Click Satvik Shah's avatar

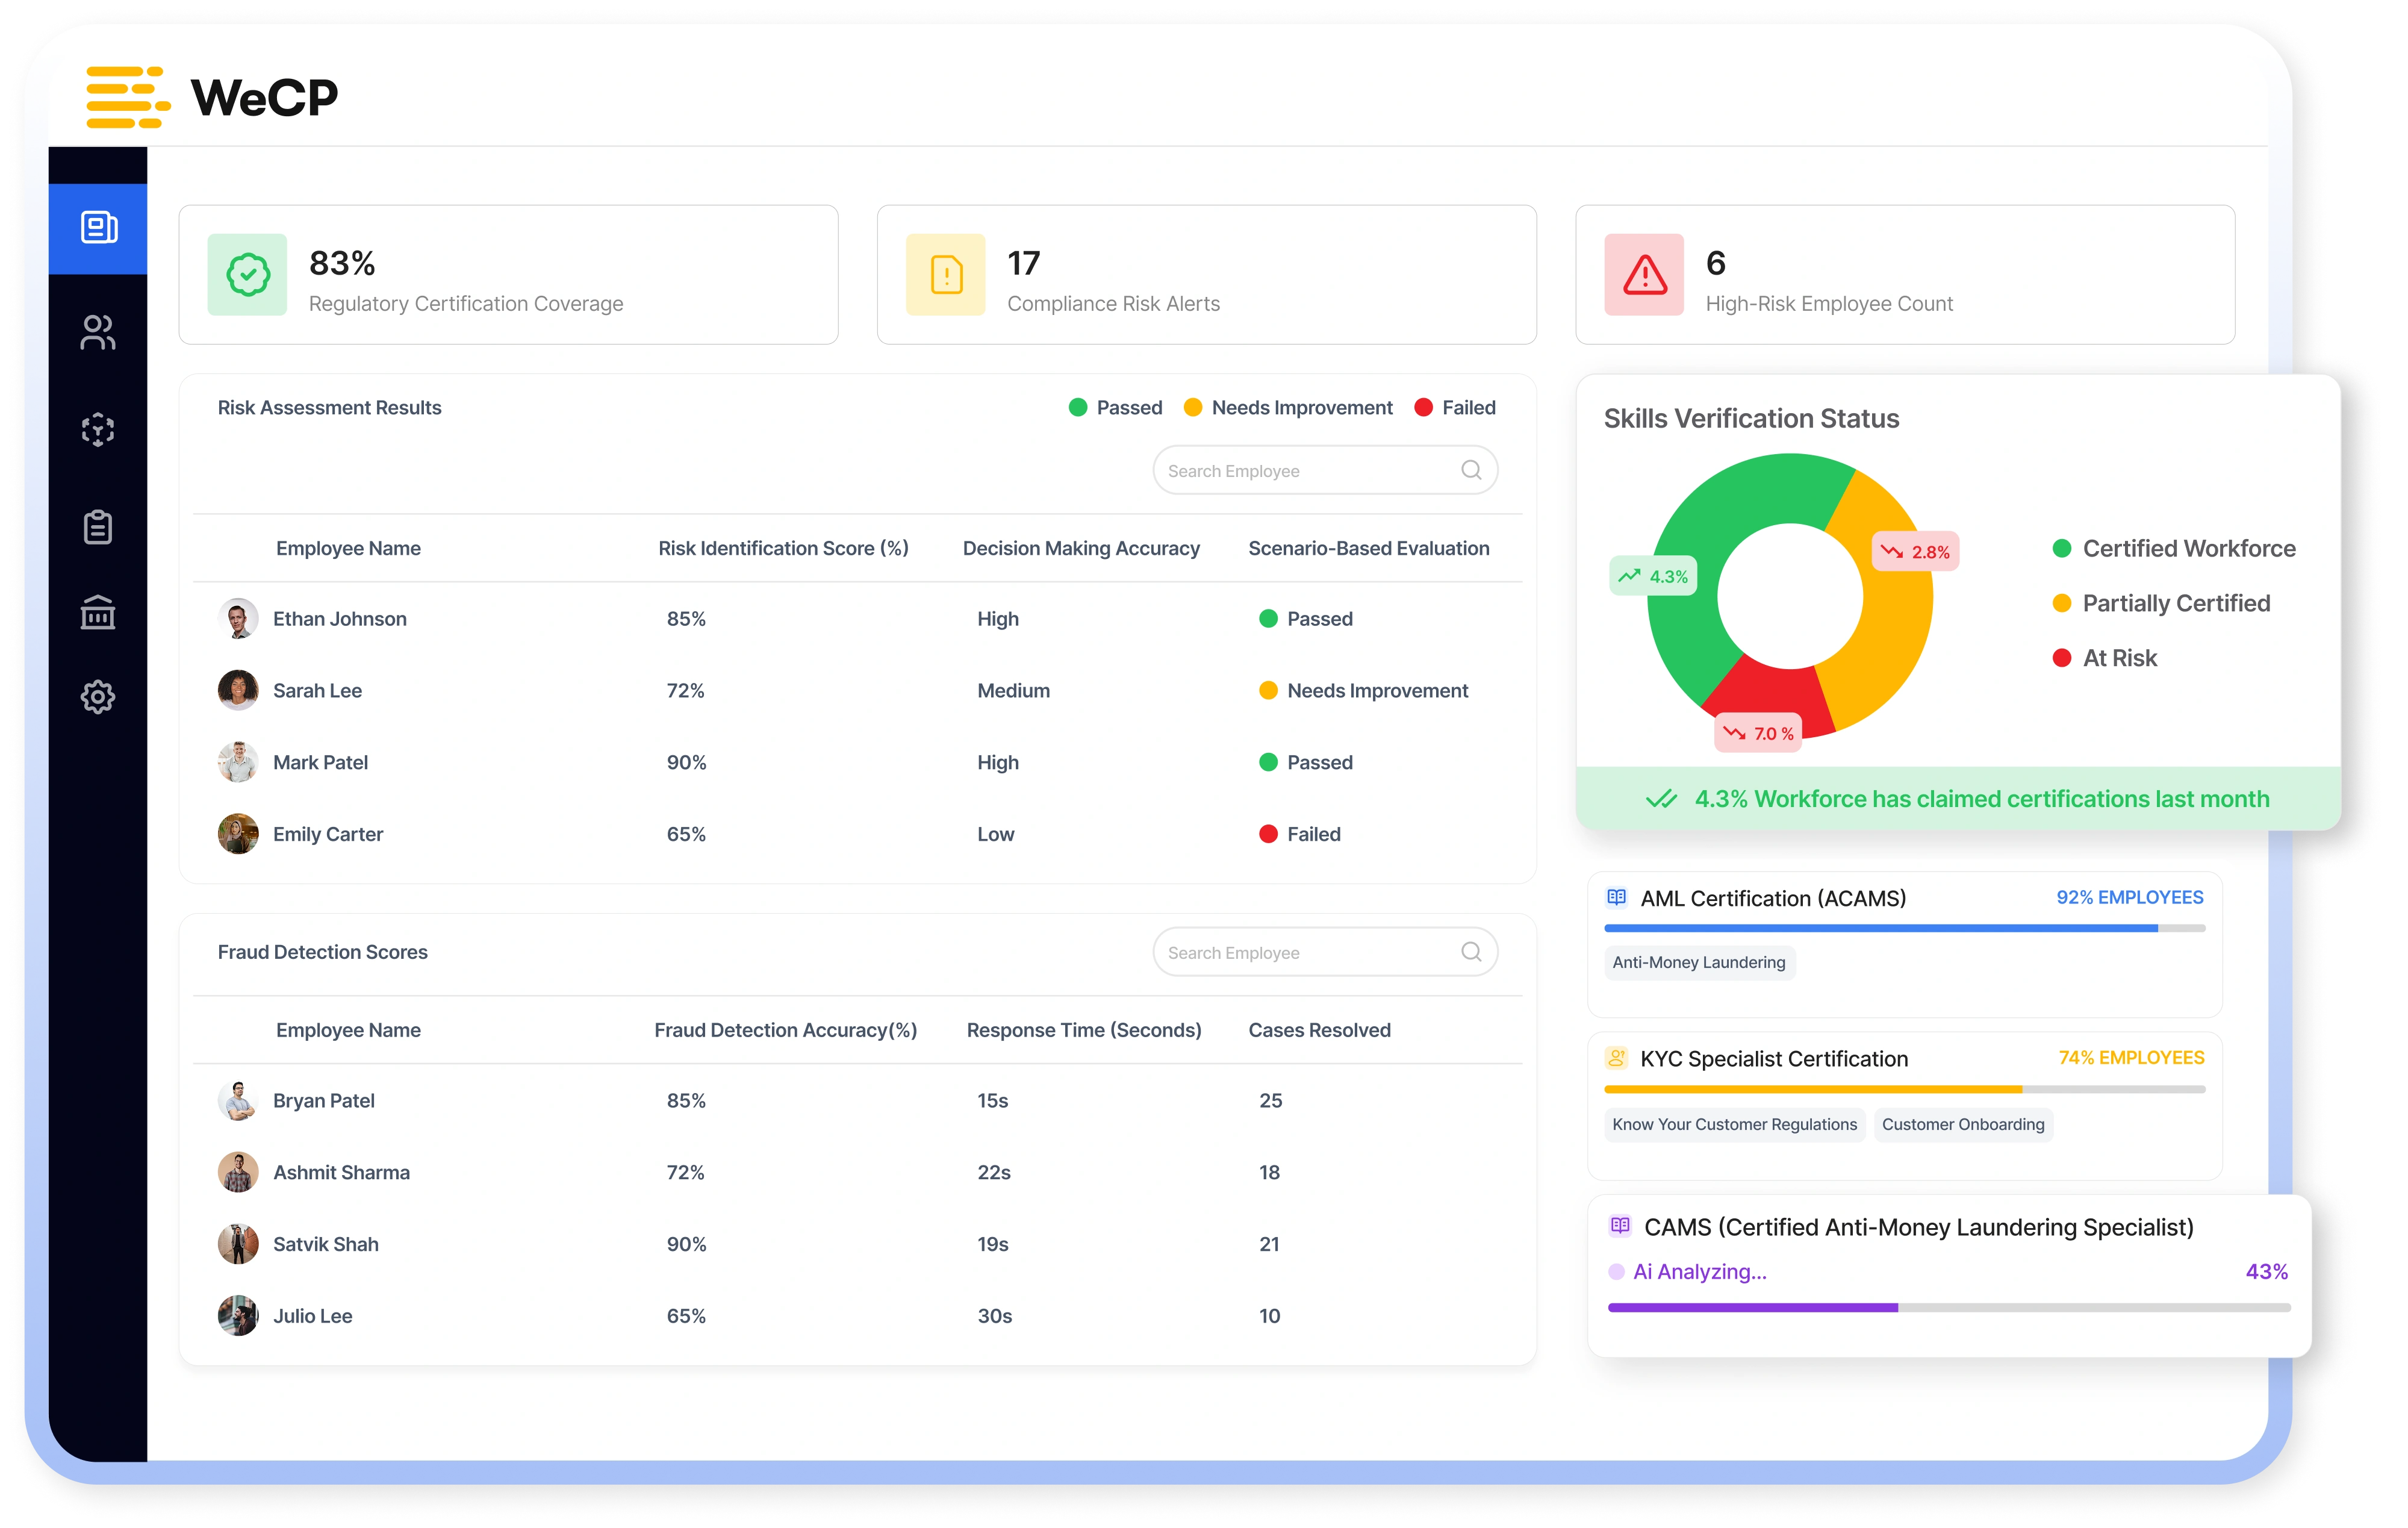[238, 1244]
